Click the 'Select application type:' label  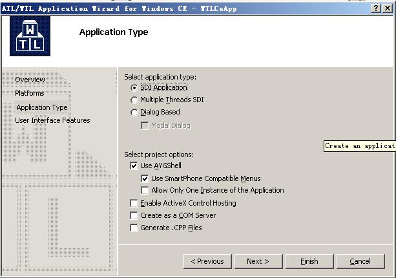click(x=160, y=77)
